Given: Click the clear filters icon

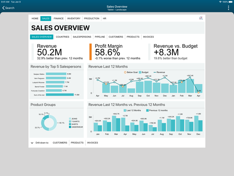Looking at the screenshot, I should pos(201,18).
